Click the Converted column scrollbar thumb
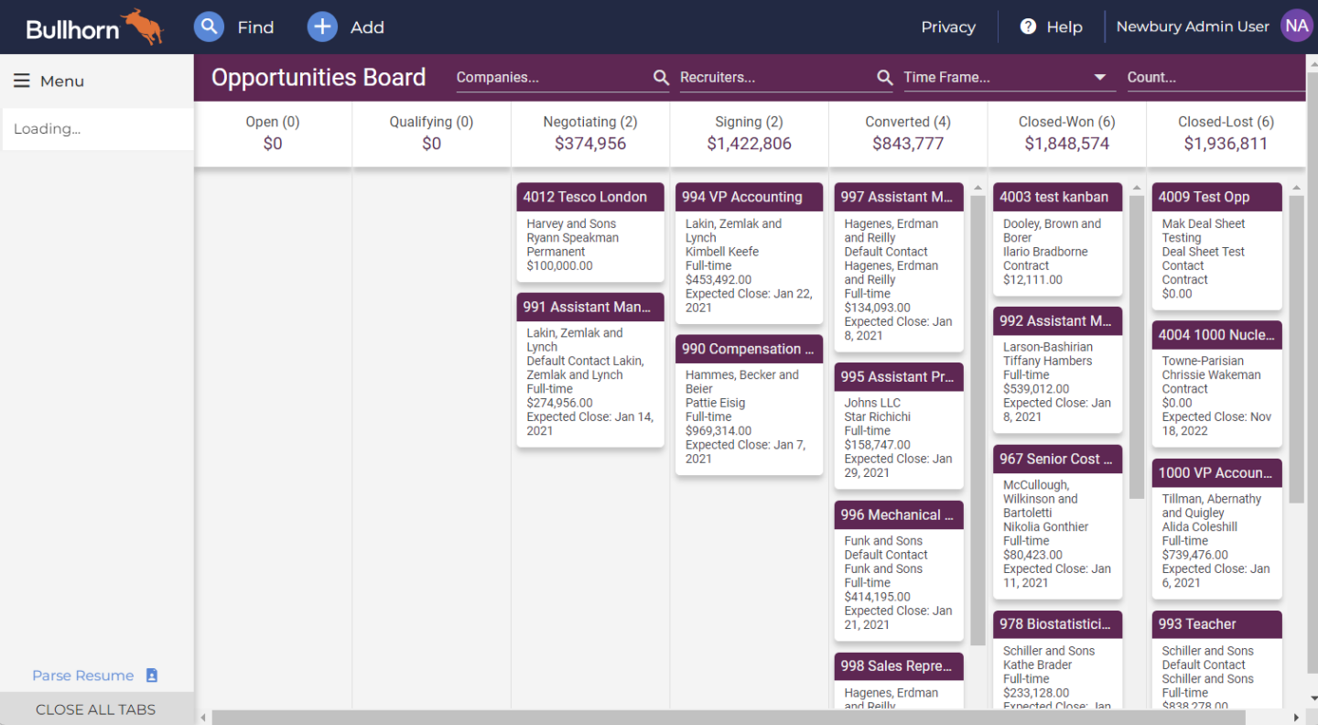The image size is (1318, 725). pyautogui.click(x=978, y=420)
